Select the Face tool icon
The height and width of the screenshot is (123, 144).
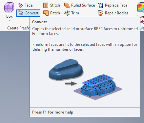20,5
